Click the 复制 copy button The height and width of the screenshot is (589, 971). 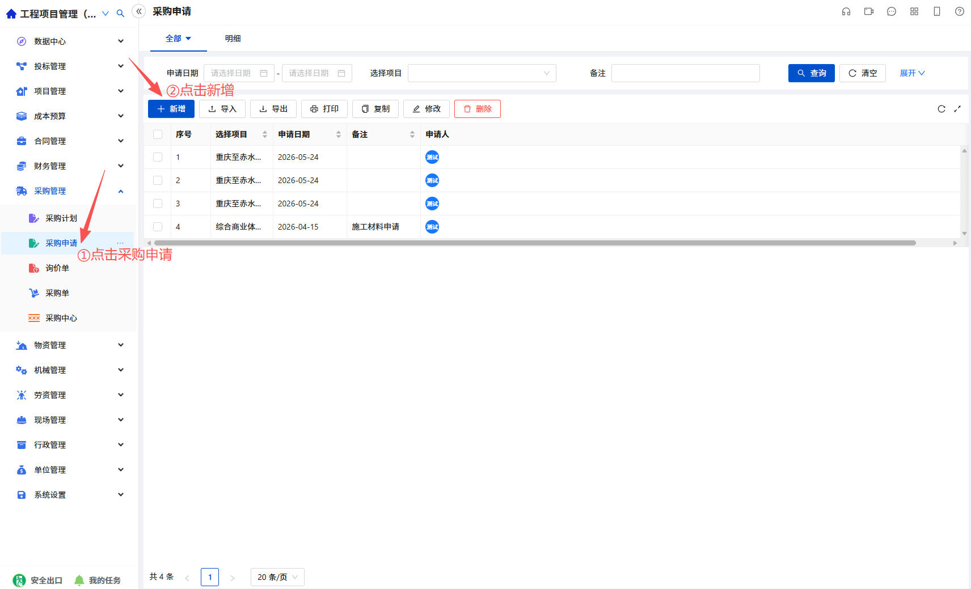pyautogui.click(x=375, y=109)
